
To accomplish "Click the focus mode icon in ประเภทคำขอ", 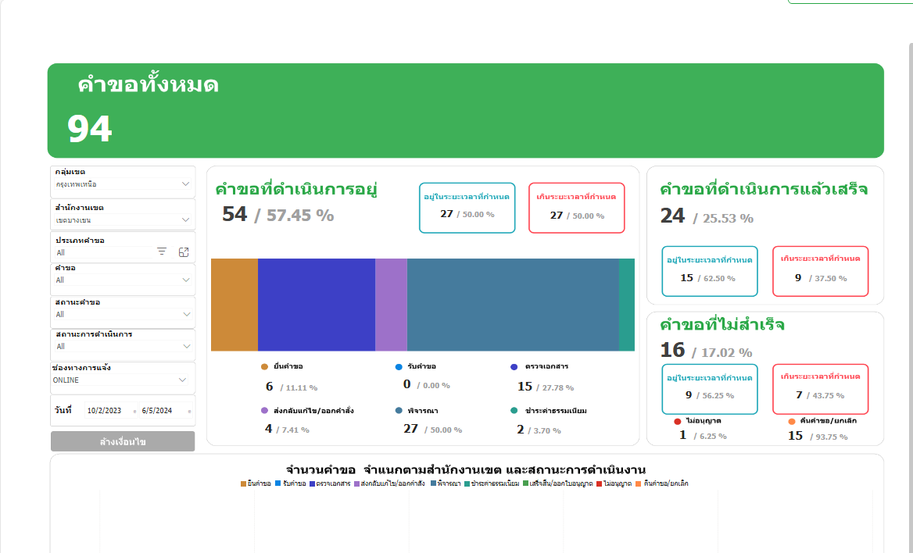I will 184,252.
